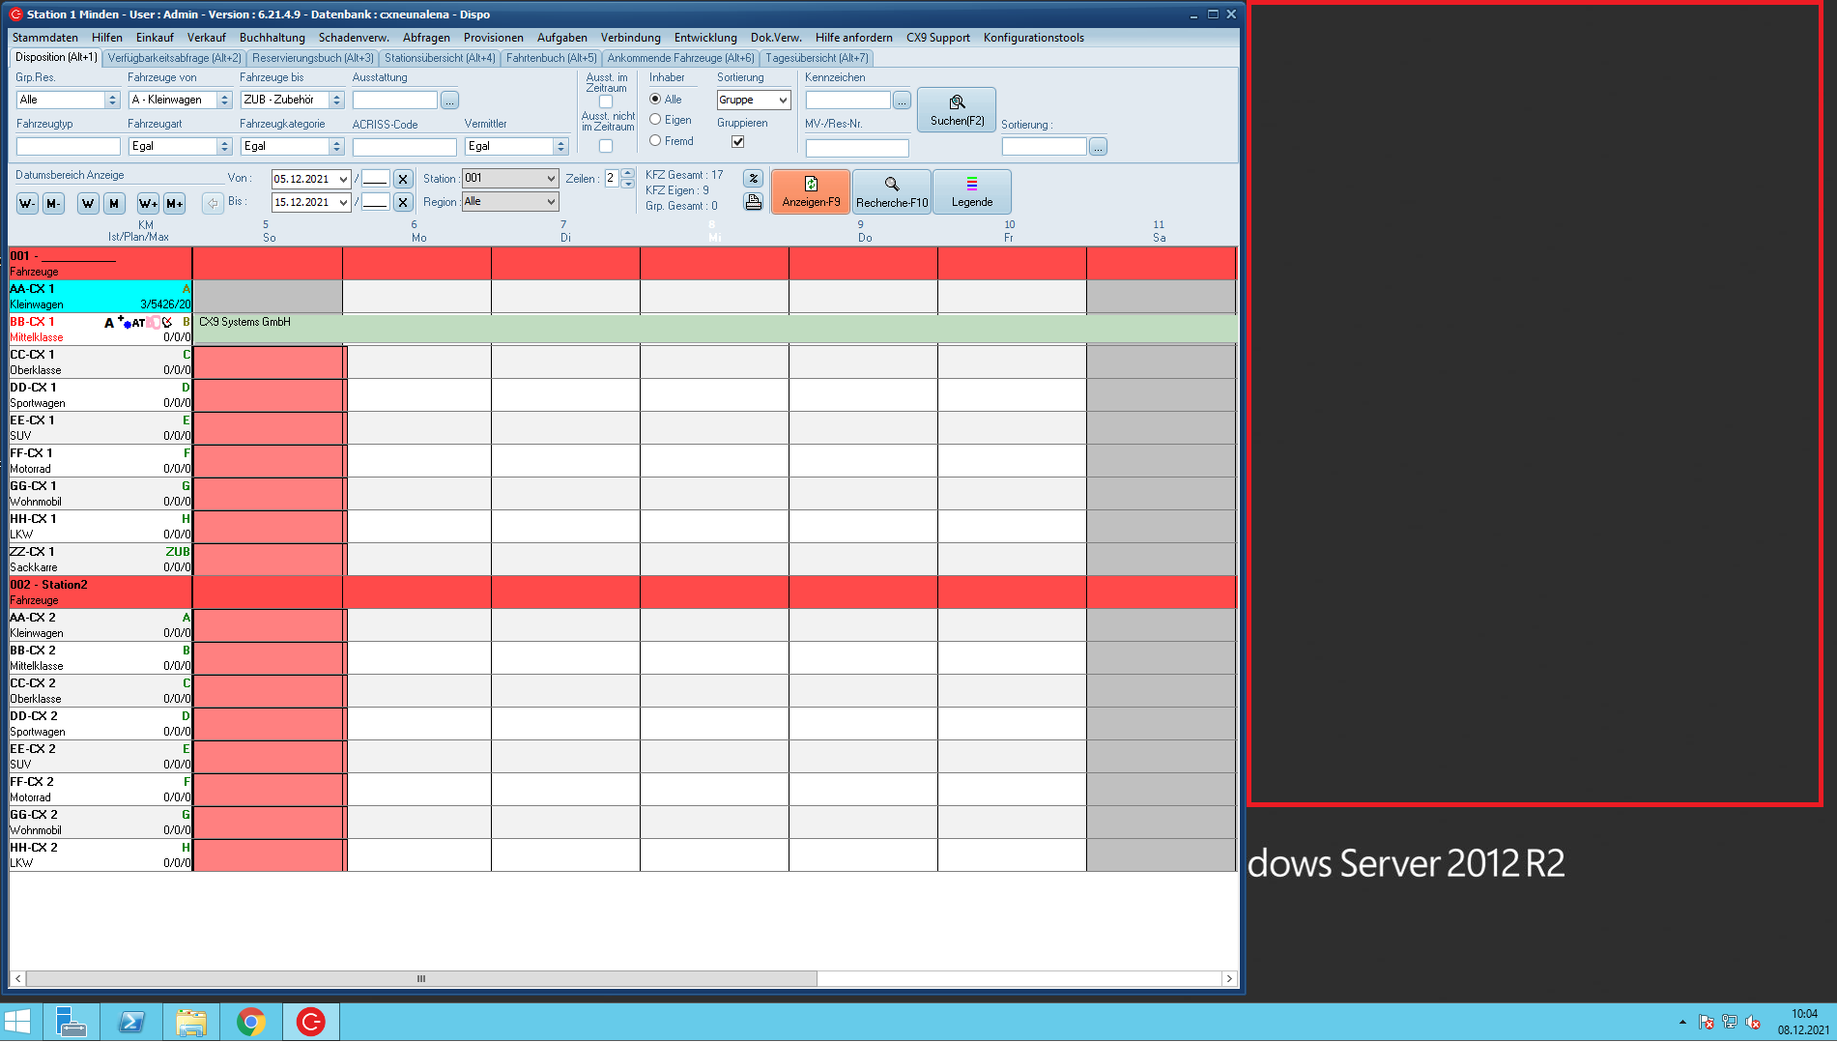
Task: Click the Anzeigen-F9 refresh button
Action: click(x=810, y=191)
